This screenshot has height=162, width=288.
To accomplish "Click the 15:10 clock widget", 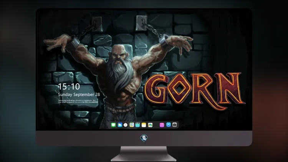I will (x=69, y=86).
